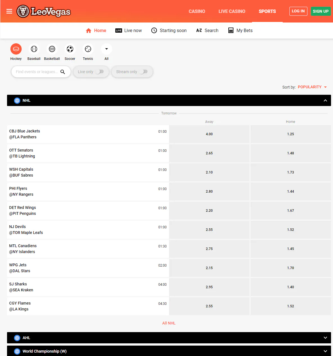This screenshot has width=333, height=356.
Task: Select the Baseball sport icon
Action: (34, 49)
